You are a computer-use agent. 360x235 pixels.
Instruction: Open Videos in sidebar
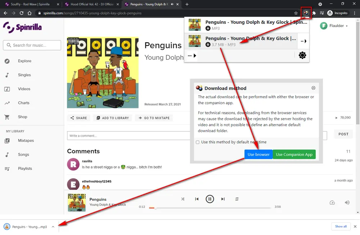[24, 89]
